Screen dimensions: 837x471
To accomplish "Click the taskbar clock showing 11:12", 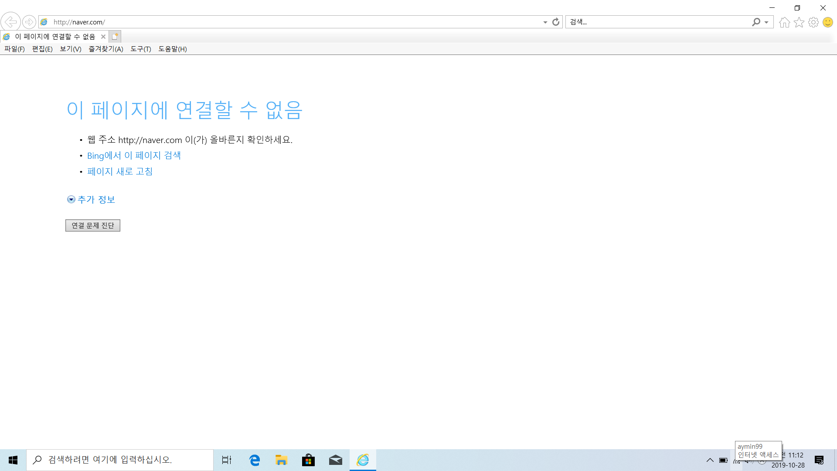I will click(x=796, y=455).
